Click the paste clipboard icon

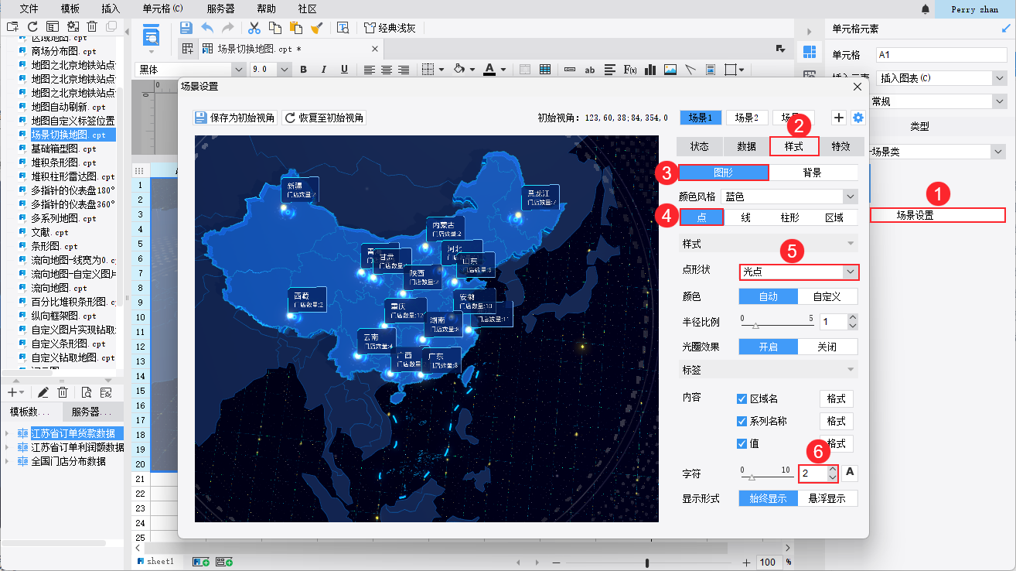295,28
